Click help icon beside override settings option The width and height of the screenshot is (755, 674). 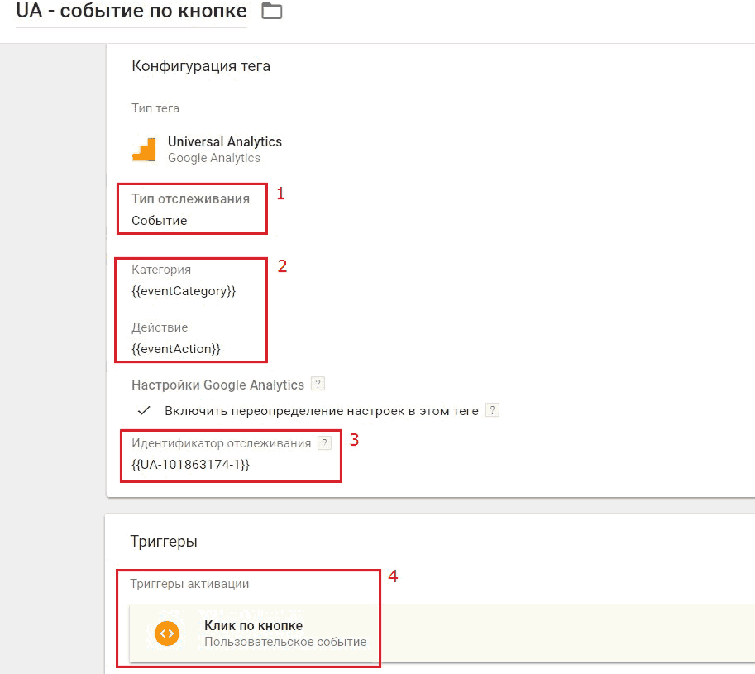[x=492, y=410]
